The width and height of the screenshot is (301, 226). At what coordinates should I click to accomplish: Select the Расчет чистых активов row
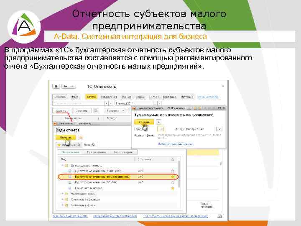point(117,188)
